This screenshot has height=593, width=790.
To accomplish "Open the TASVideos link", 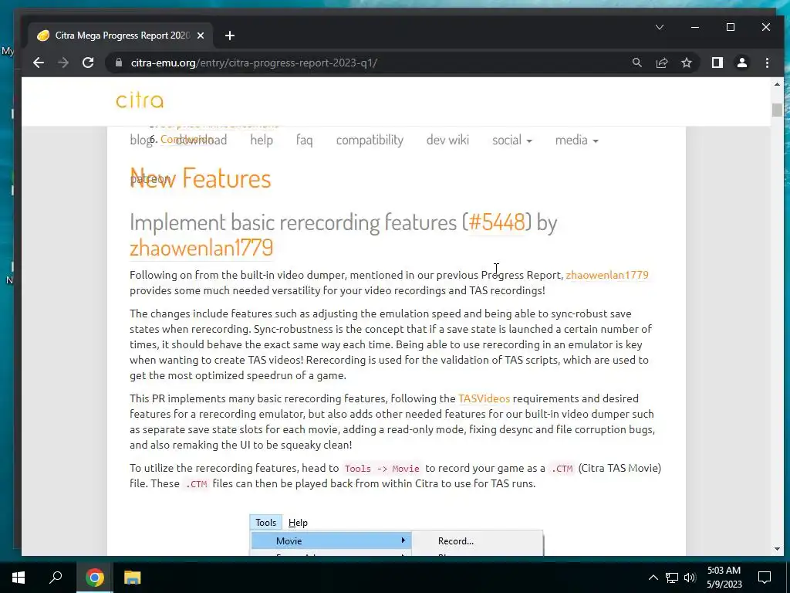I will tap(484, 398).
